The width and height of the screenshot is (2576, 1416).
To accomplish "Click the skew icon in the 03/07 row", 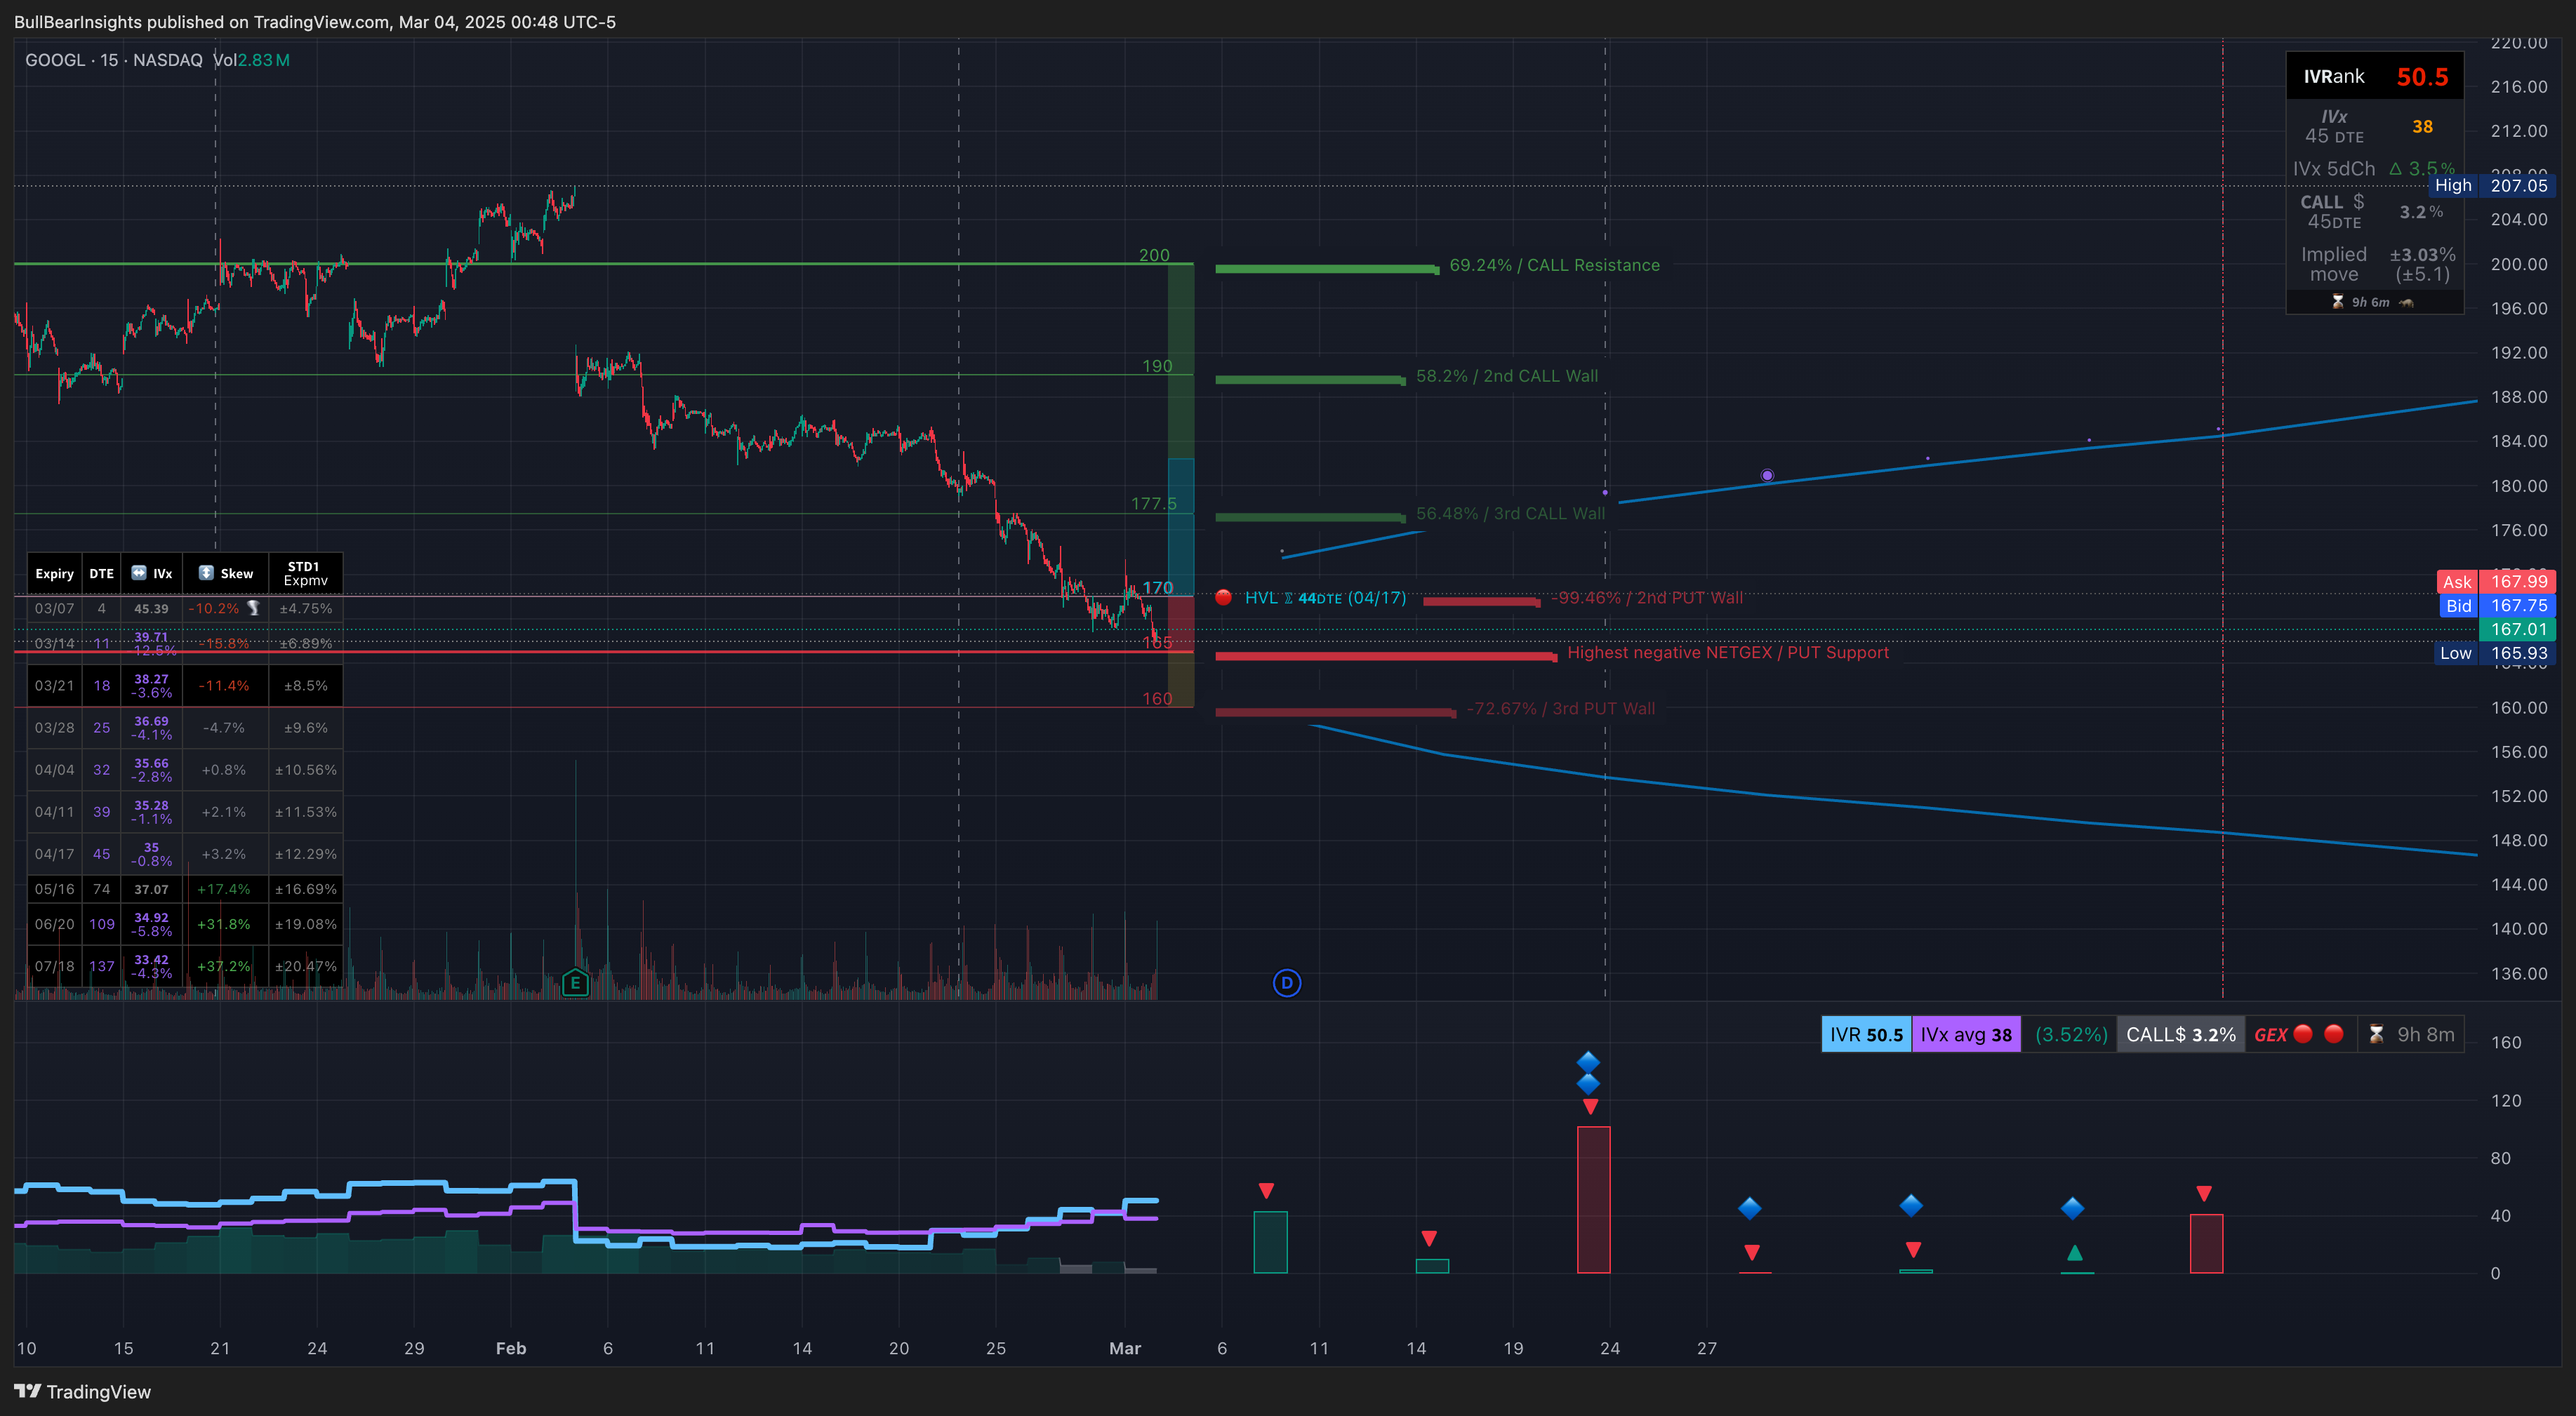I will click(x=253, y=608).
